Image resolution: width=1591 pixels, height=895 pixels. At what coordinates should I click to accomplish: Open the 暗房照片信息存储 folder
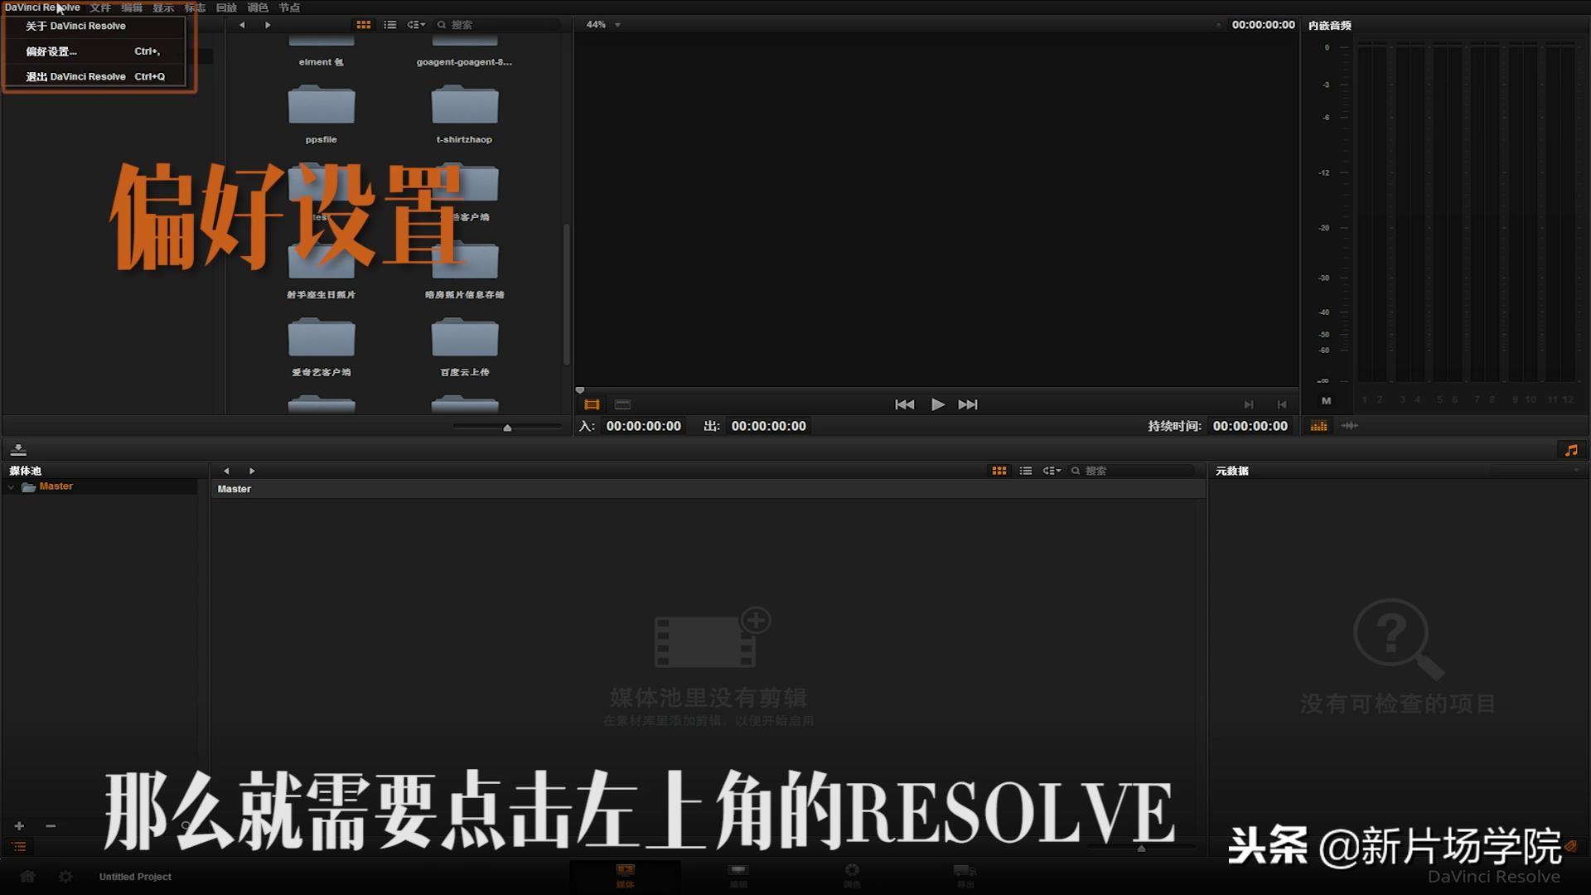tap(464, 270)
